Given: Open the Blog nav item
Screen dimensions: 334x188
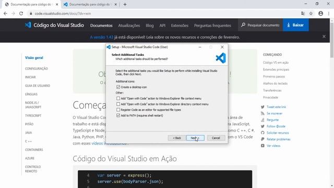Looking at the screenshot, I should (150, 26).
